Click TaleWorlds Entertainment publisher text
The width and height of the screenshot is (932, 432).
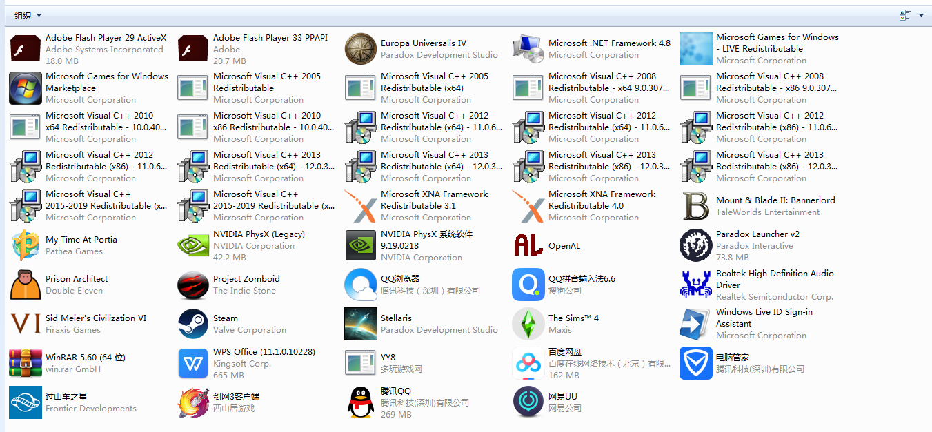click(768, 212)
